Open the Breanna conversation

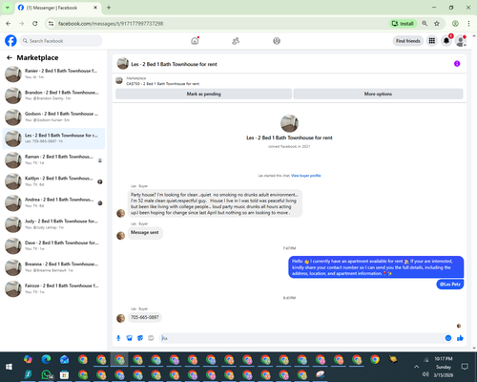(x=53, y=267)
